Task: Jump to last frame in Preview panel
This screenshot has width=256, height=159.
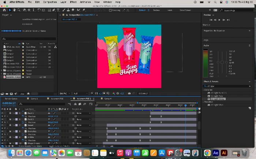Action: point(228,20)
